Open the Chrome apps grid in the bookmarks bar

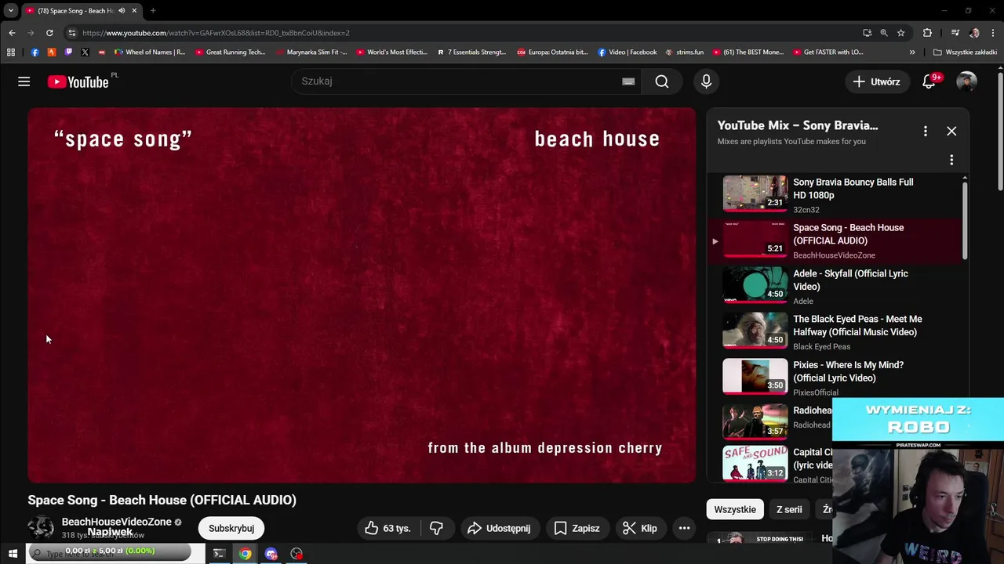point(11,52)
